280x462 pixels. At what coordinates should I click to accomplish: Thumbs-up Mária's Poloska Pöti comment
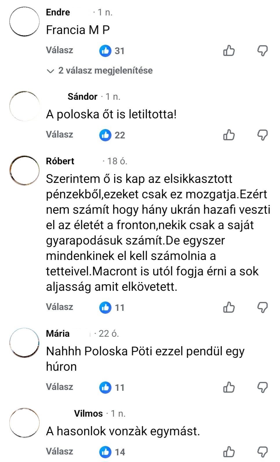pos(229,387)
